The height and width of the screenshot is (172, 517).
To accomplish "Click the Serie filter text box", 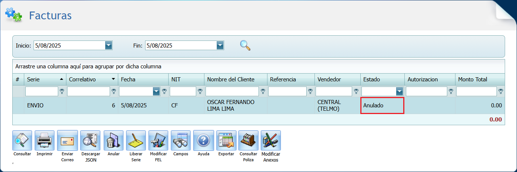I will click(42, 91).
